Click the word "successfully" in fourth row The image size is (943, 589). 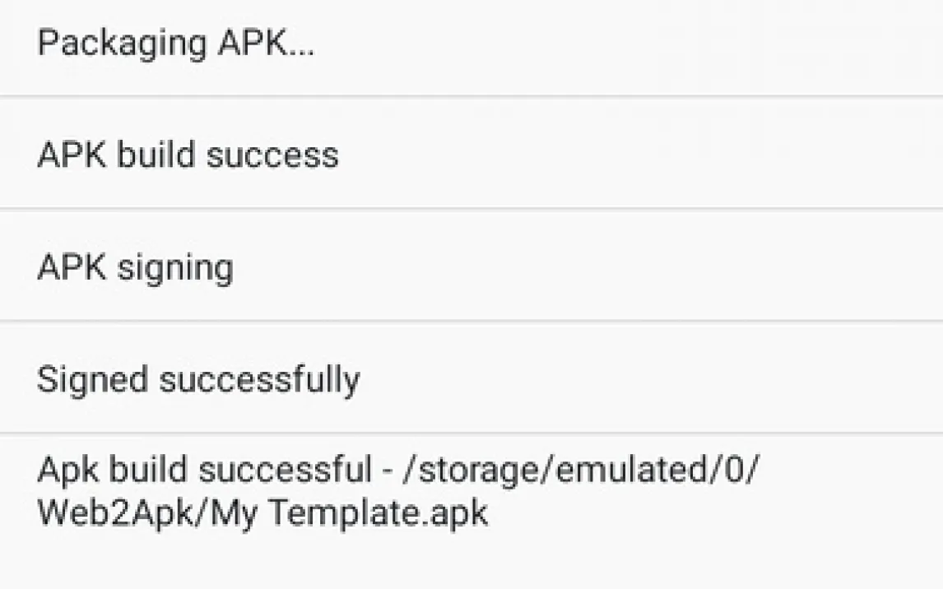(259, 380)
